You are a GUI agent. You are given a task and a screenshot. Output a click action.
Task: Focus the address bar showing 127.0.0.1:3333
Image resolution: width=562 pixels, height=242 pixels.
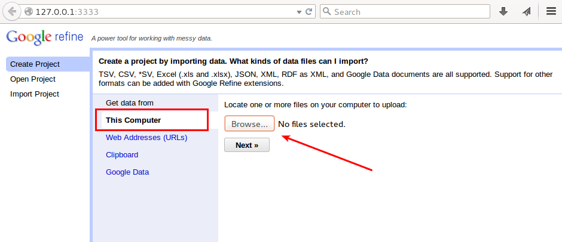coord(161,12)
